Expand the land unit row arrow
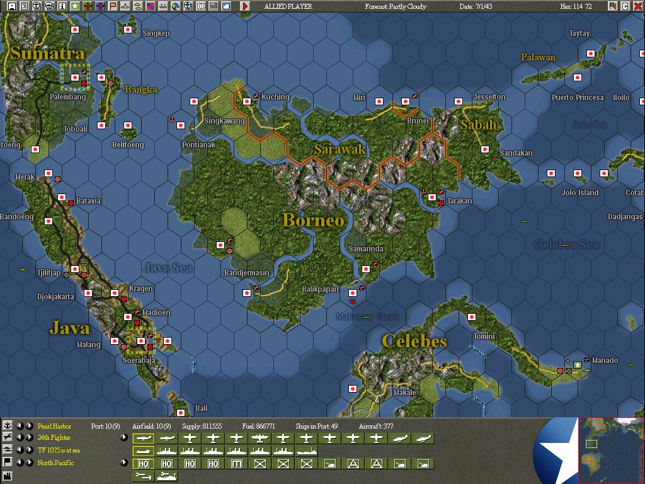 point(124,462)
